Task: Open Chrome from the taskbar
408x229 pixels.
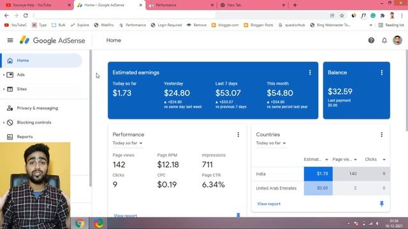Action: 80,223
